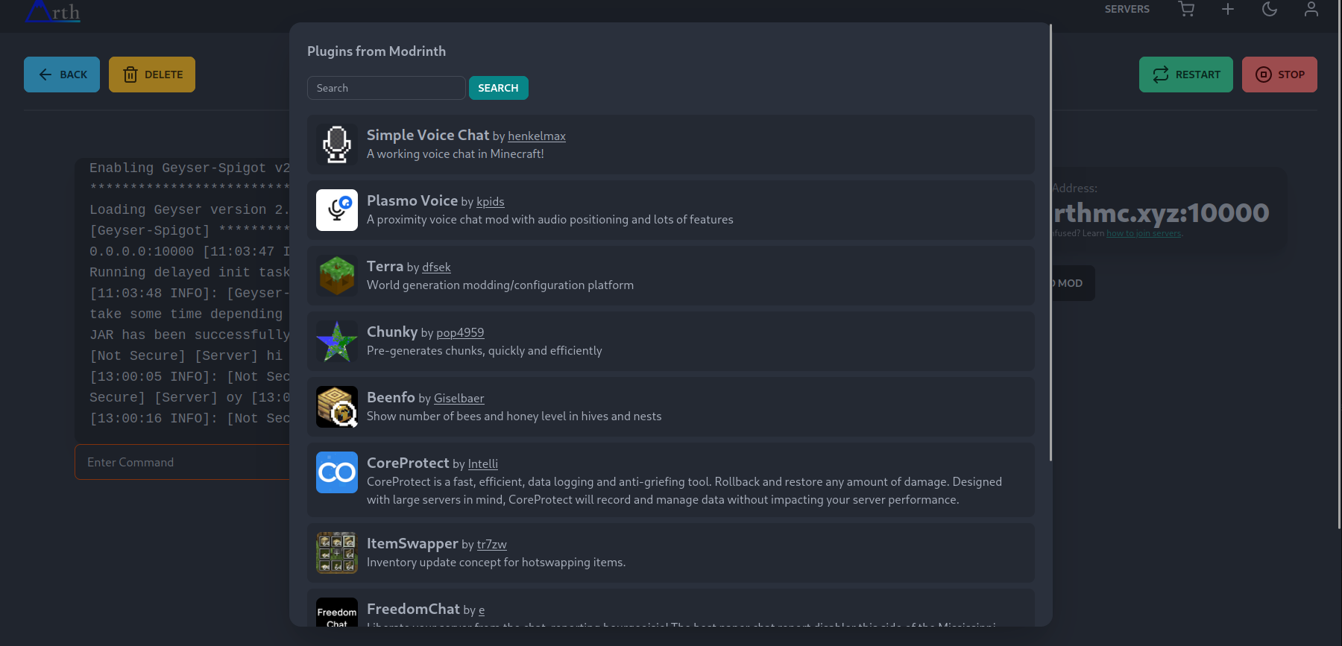Click the ItemSwapper inventory grid icon

[336, 553]
